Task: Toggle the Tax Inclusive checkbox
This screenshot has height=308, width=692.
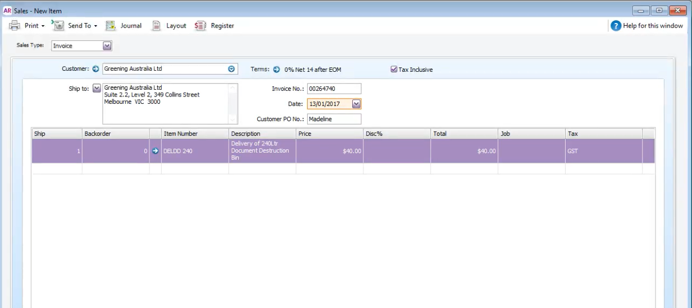Action: click(x=394, y=70)
